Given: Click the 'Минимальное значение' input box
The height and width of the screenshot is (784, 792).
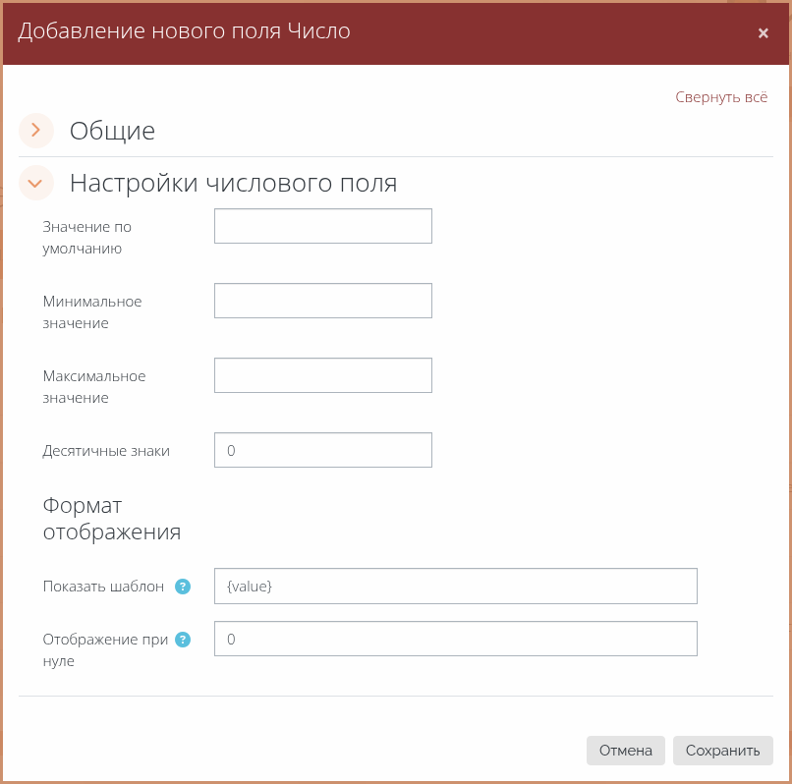Looking at the screenshot, I should (322, 301).
